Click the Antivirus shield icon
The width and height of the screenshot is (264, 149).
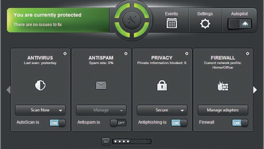click(x=40, y=86)
